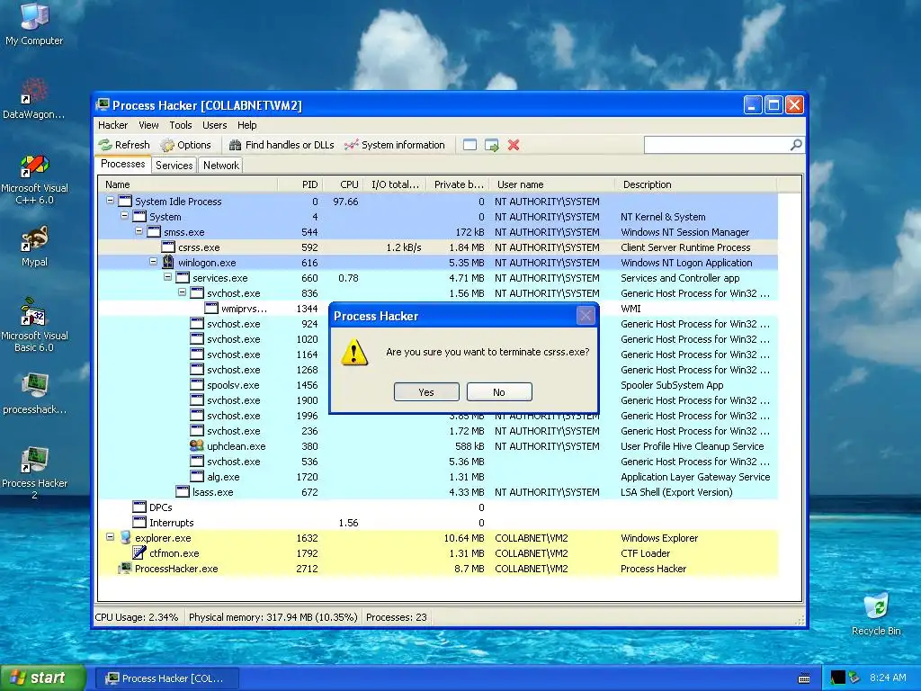Select the Recycle Bin desktop icon
This screenshot has height=691, width=921.
[x=876, y=614]
